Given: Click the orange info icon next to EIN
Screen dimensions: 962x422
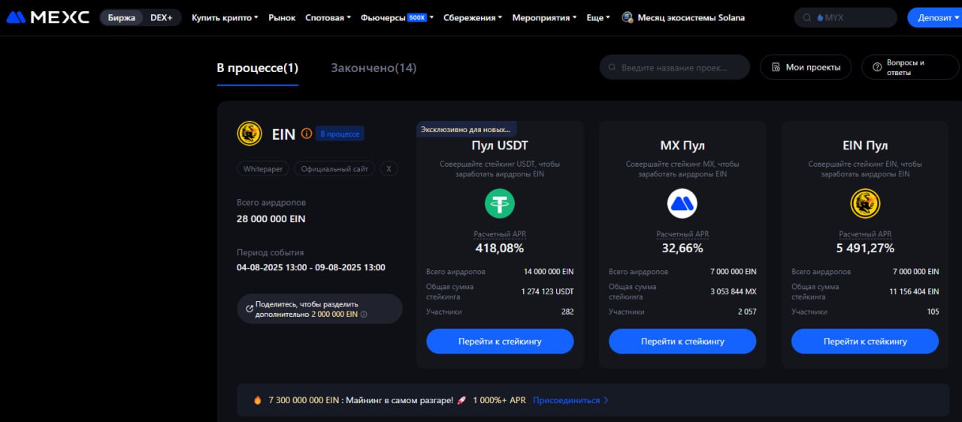Looking at the screenshot, I should (x=306, y=134).
